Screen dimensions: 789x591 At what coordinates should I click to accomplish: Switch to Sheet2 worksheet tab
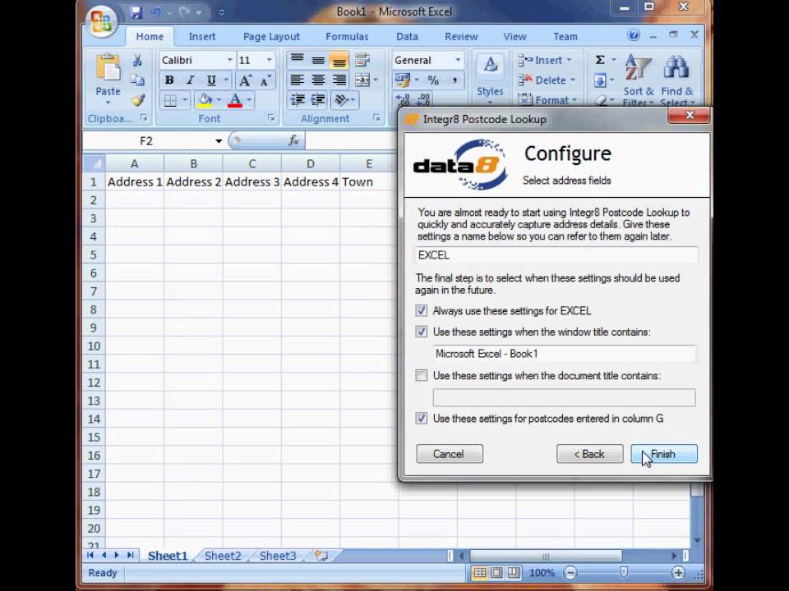pos(223,556)
